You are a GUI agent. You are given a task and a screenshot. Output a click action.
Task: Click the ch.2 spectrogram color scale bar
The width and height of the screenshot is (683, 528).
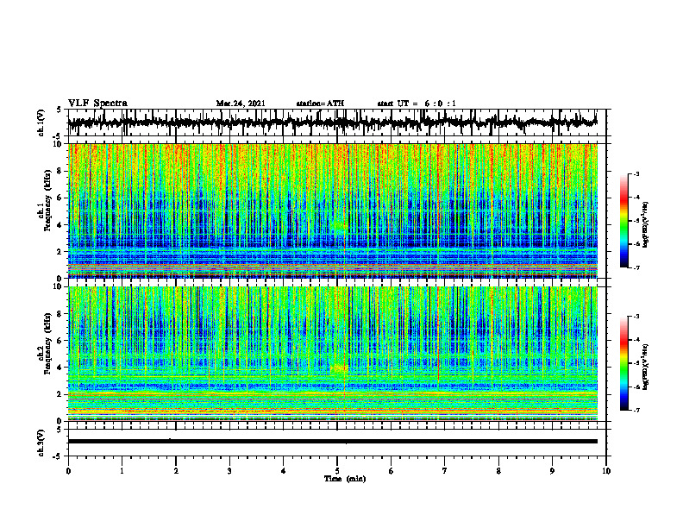pyautogui.click(x=624, y=363)
